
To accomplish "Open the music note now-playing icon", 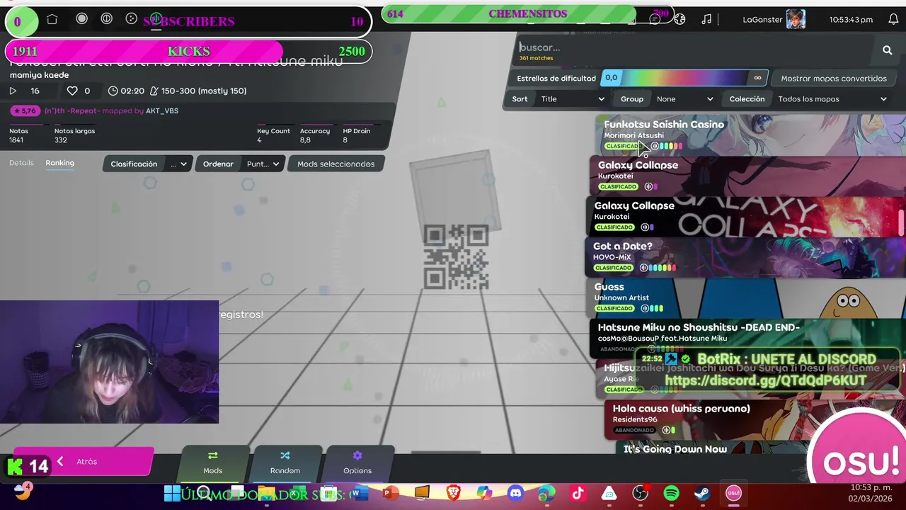I will (x=706, y=20).
